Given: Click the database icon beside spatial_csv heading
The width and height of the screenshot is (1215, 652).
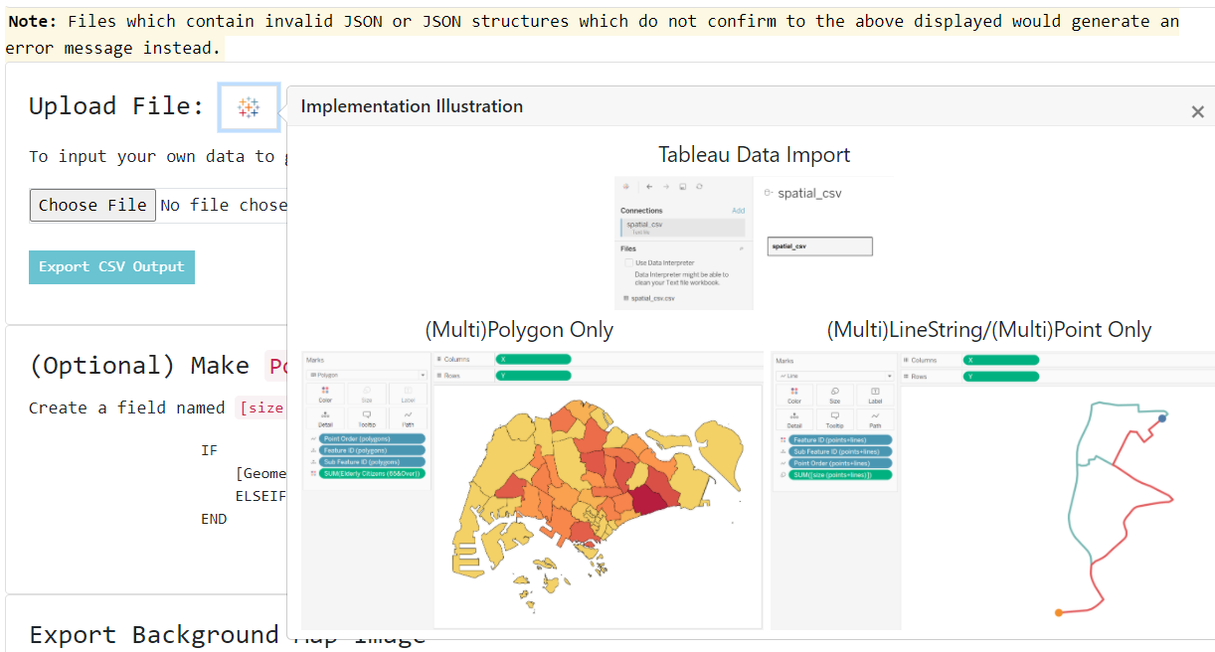Looking at the screenshot, I should 769,193.
